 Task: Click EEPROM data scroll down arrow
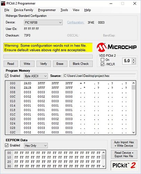pyautogui.click(x=104, y=166)
